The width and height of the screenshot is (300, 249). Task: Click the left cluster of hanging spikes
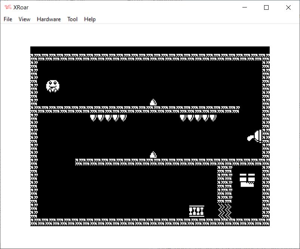point(108,118)
